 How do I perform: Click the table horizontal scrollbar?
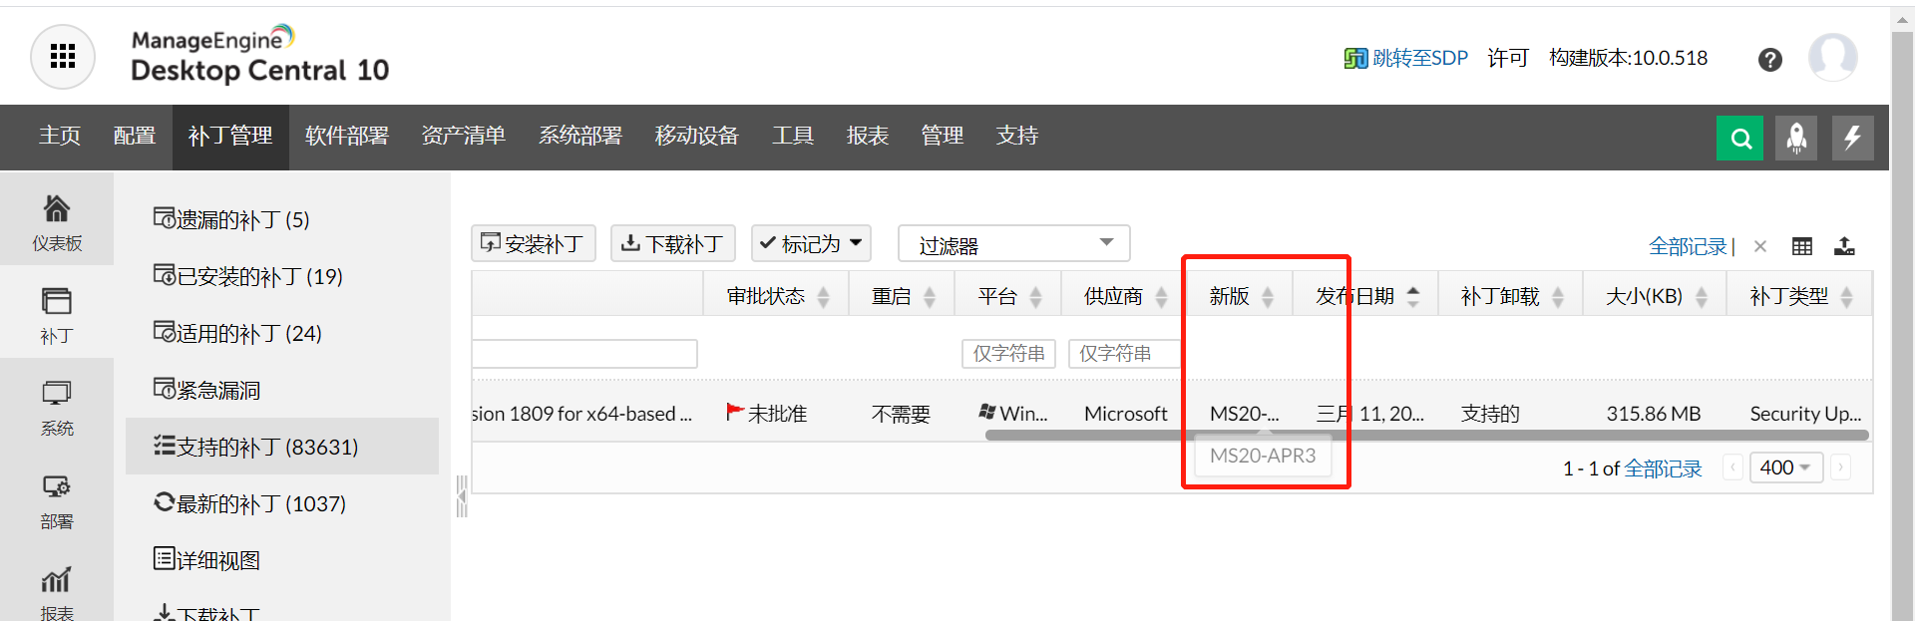(1426, 436)
